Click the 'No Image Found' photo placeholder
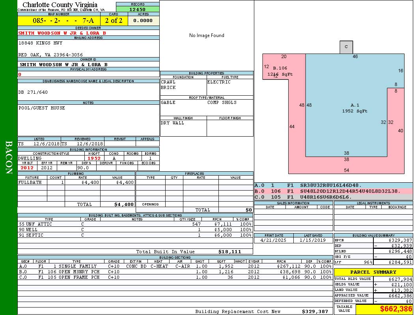414x315 pixels. tap(207, 35)
